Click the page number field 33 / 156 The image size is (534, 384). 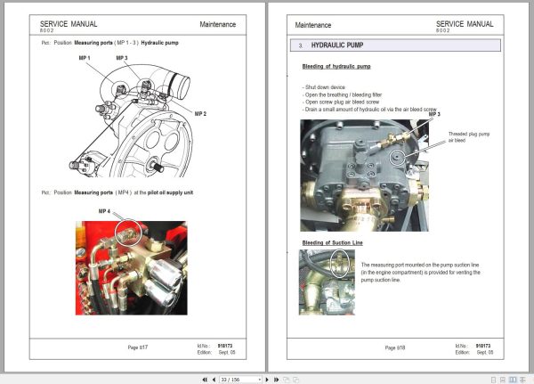tap(239, 380)
